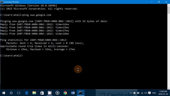Click the 'Pinging www.google.com' output line
Screen dimensions: 170x96
coord(54,21)
